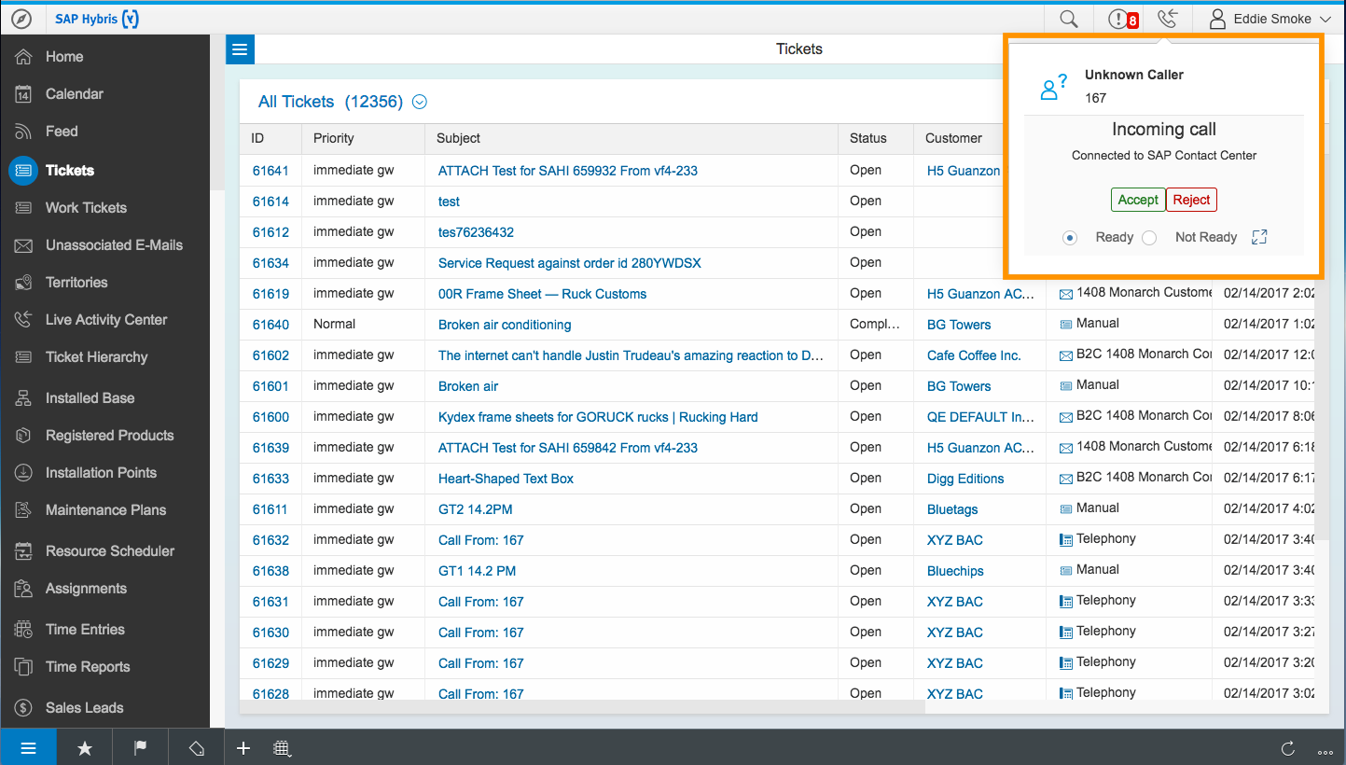Open Live Activity Center in the sidebar

[x=105, y=320]
